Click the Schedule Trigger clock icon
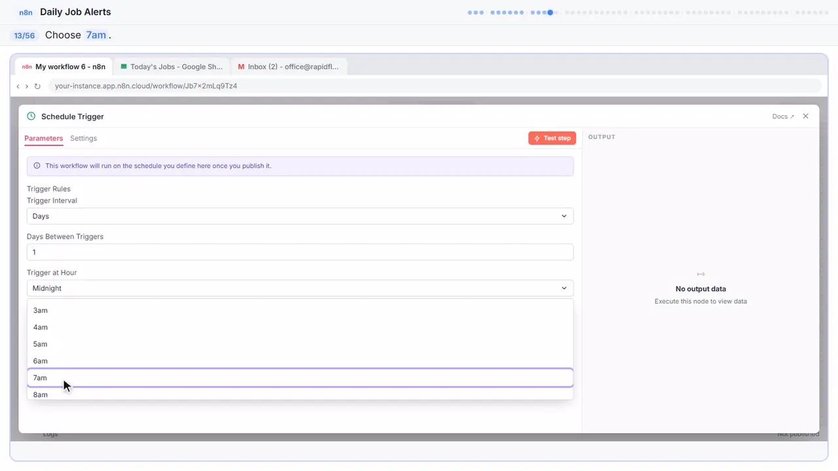The image size is (838, 471). click(31, 116)
